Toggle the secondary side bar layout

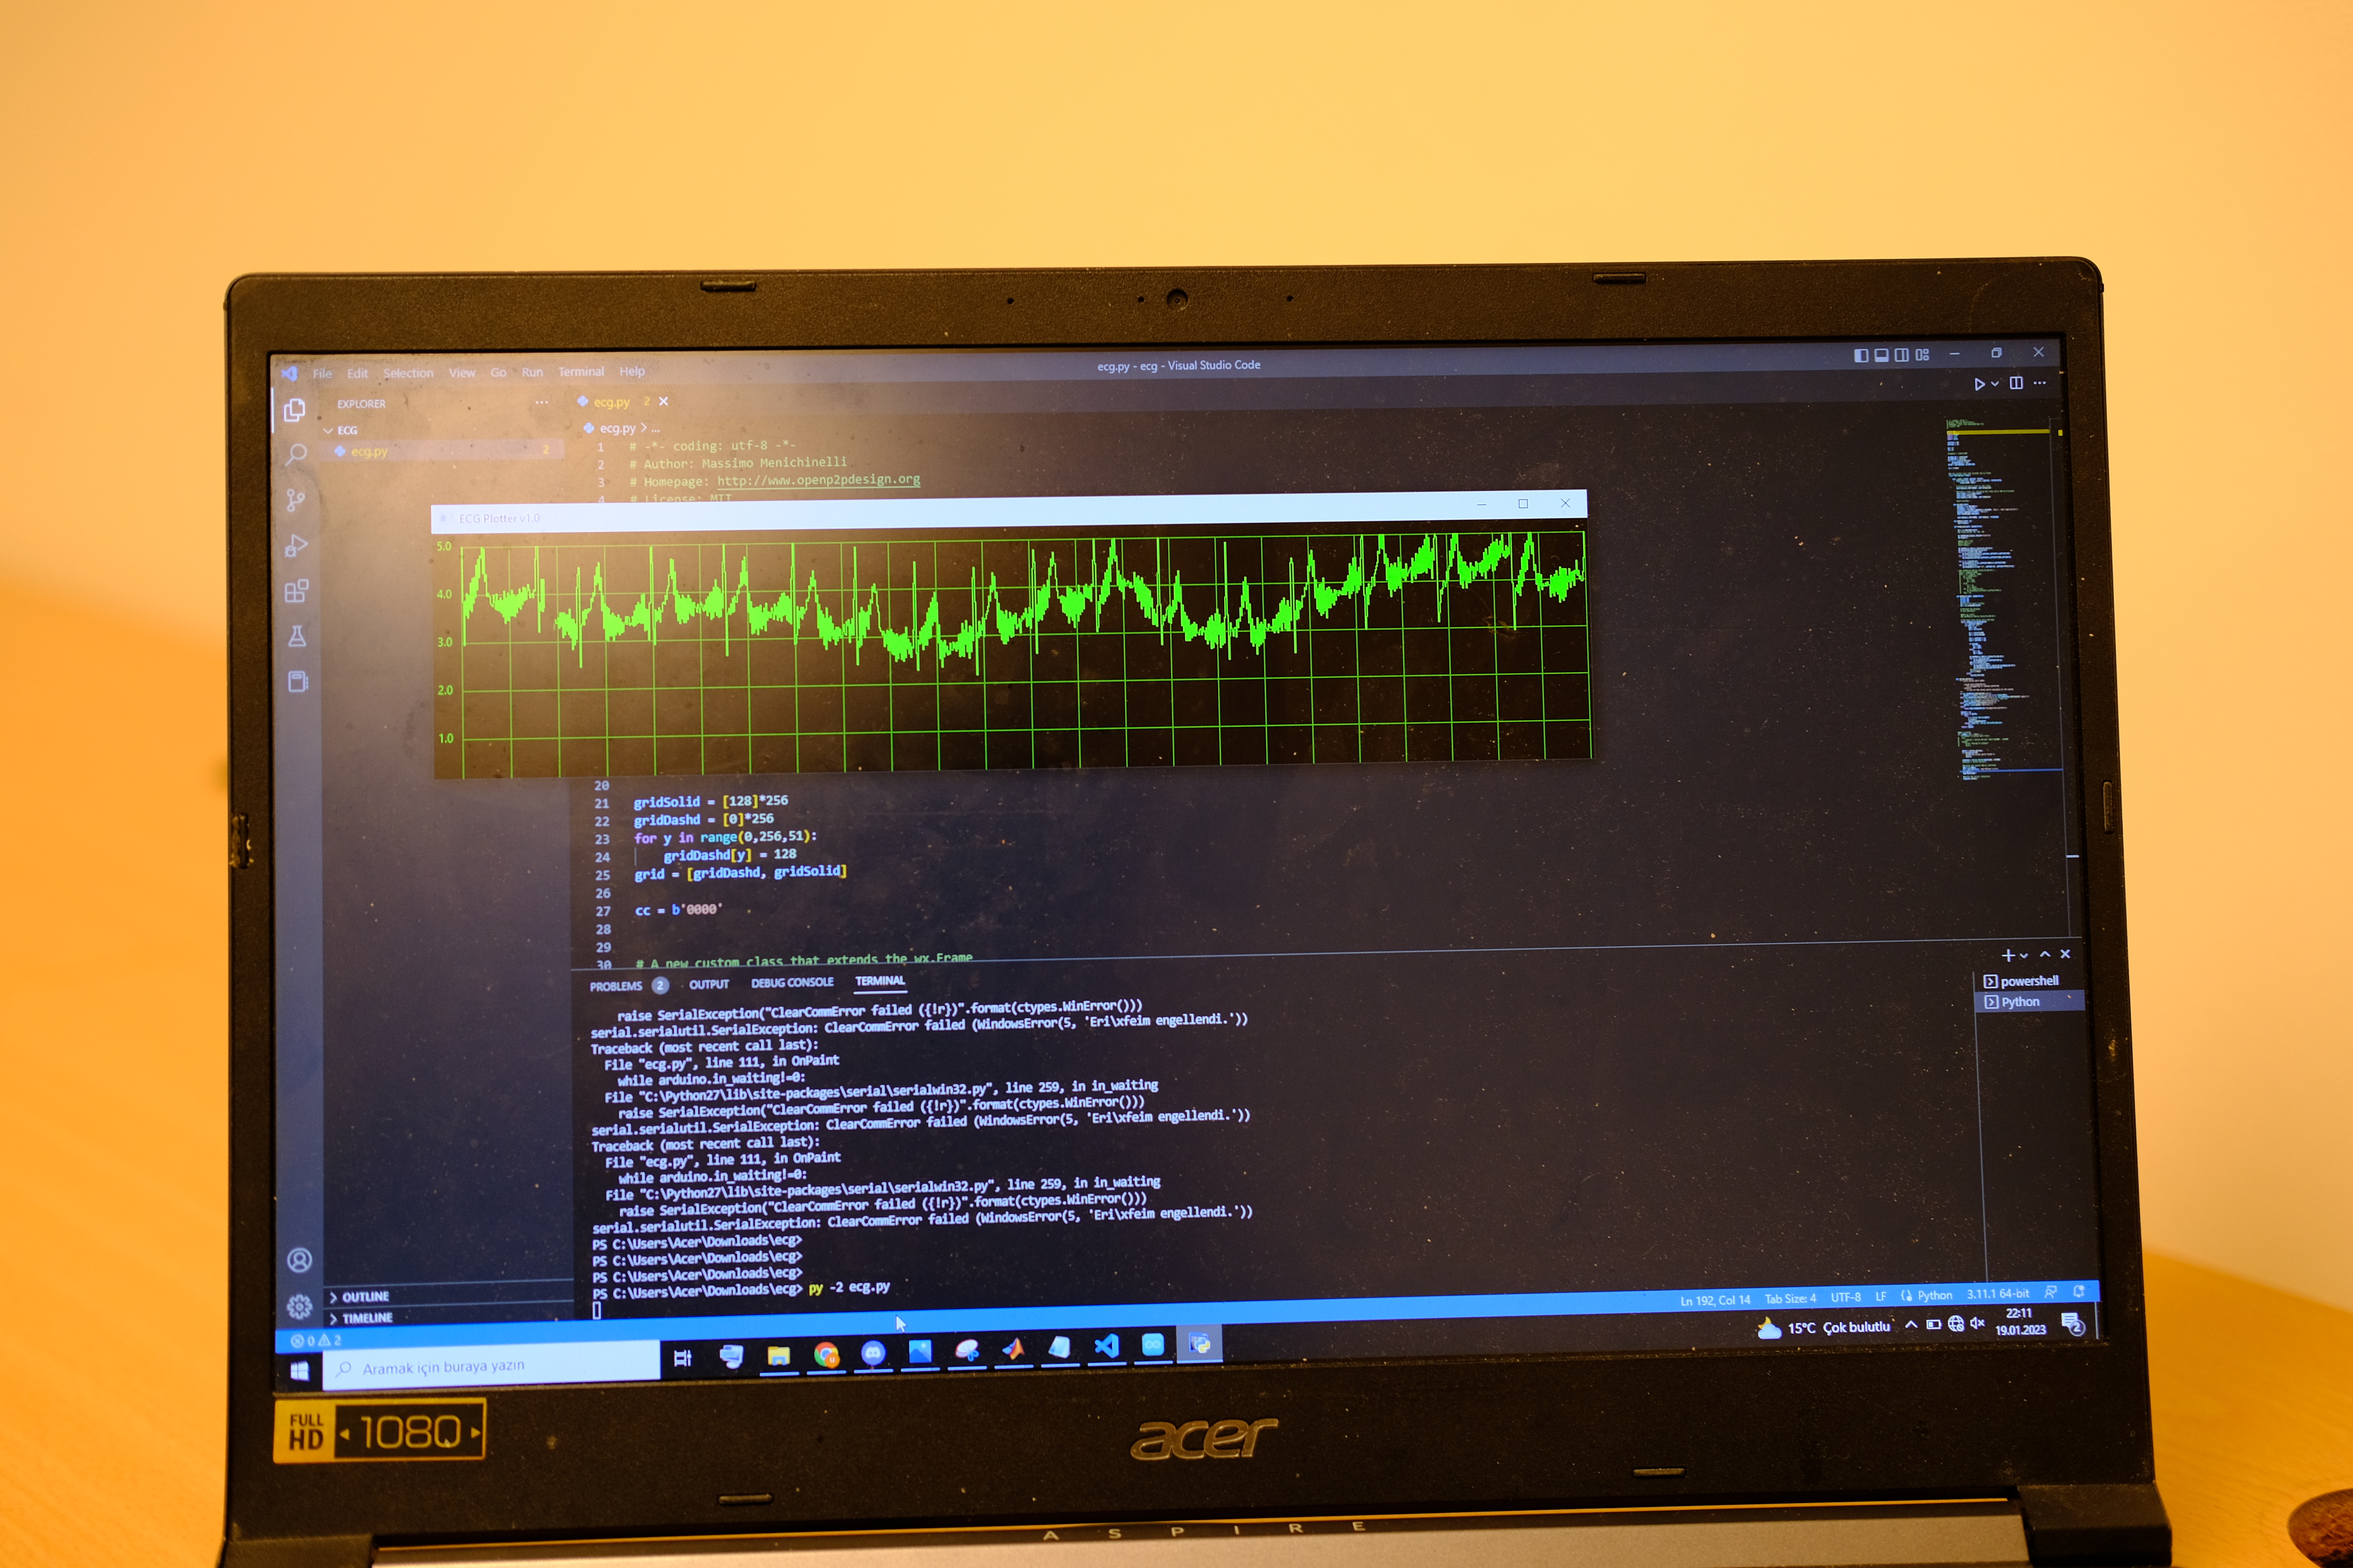pyautogui.click(x=1902, y=355)
